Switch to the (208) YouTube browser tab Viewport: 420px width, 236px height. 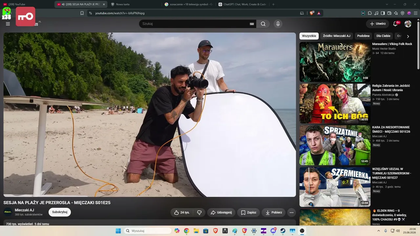[x=27, y=4]
